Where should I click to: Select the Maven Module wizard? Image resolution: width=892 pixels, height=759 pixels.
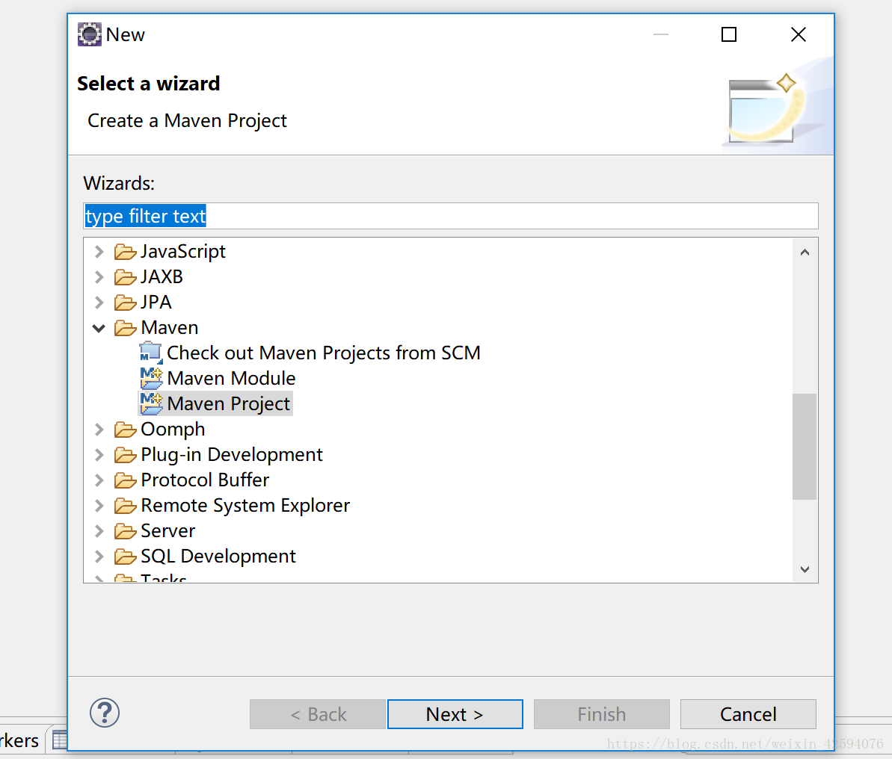click(x=231, y=378)
